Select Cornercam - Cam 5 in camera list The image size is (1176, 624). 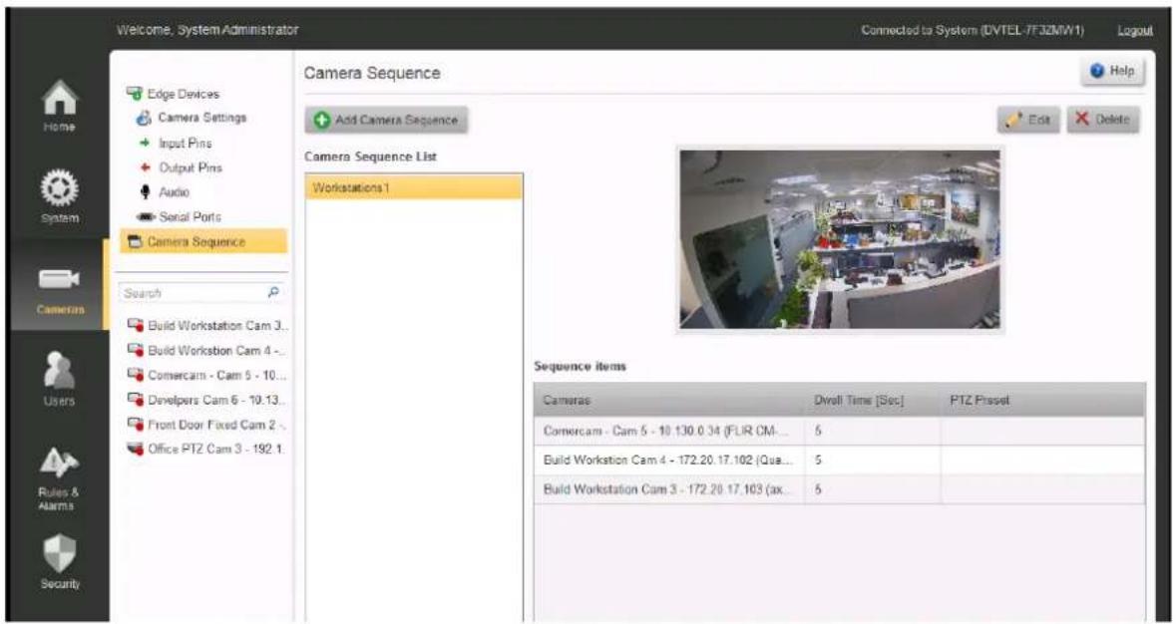208,374
